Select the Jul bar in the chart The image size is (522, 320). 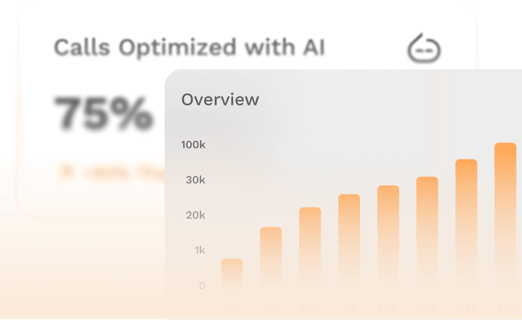pos(349,245)
